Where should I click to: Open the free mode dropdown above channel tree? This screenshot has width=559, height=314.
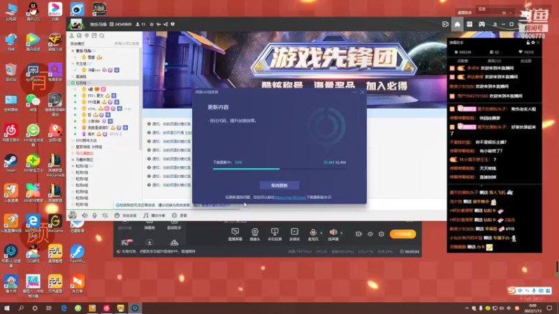coord(78,43)
